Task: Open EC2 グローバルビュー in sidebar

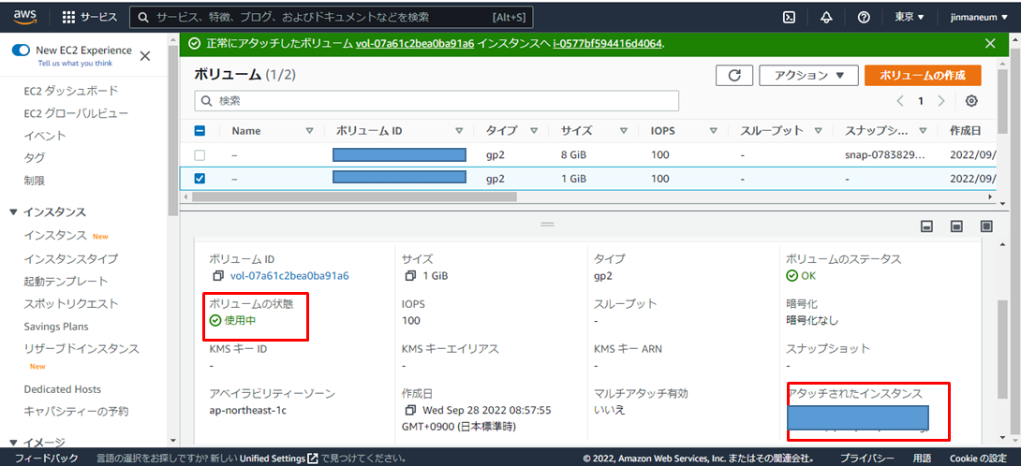Action: pos(76,113)
